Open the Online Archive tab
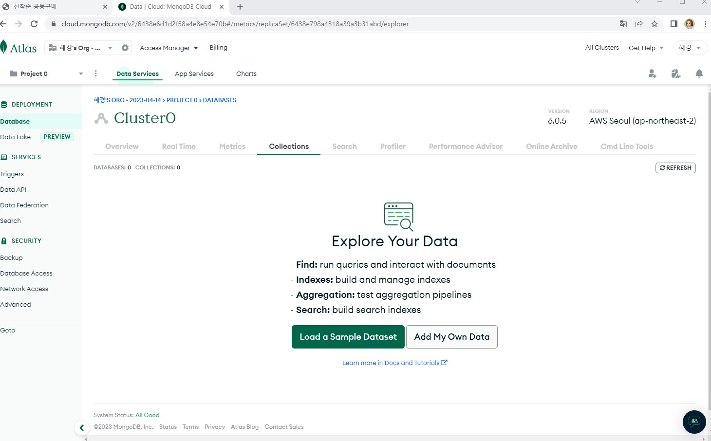 [552, 146]
